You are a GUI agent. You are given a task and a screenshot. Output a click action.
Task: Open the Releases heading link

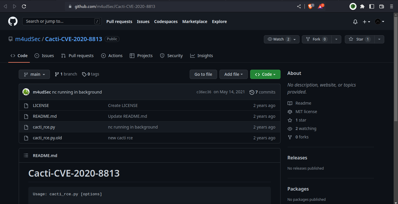pos(297,158)
